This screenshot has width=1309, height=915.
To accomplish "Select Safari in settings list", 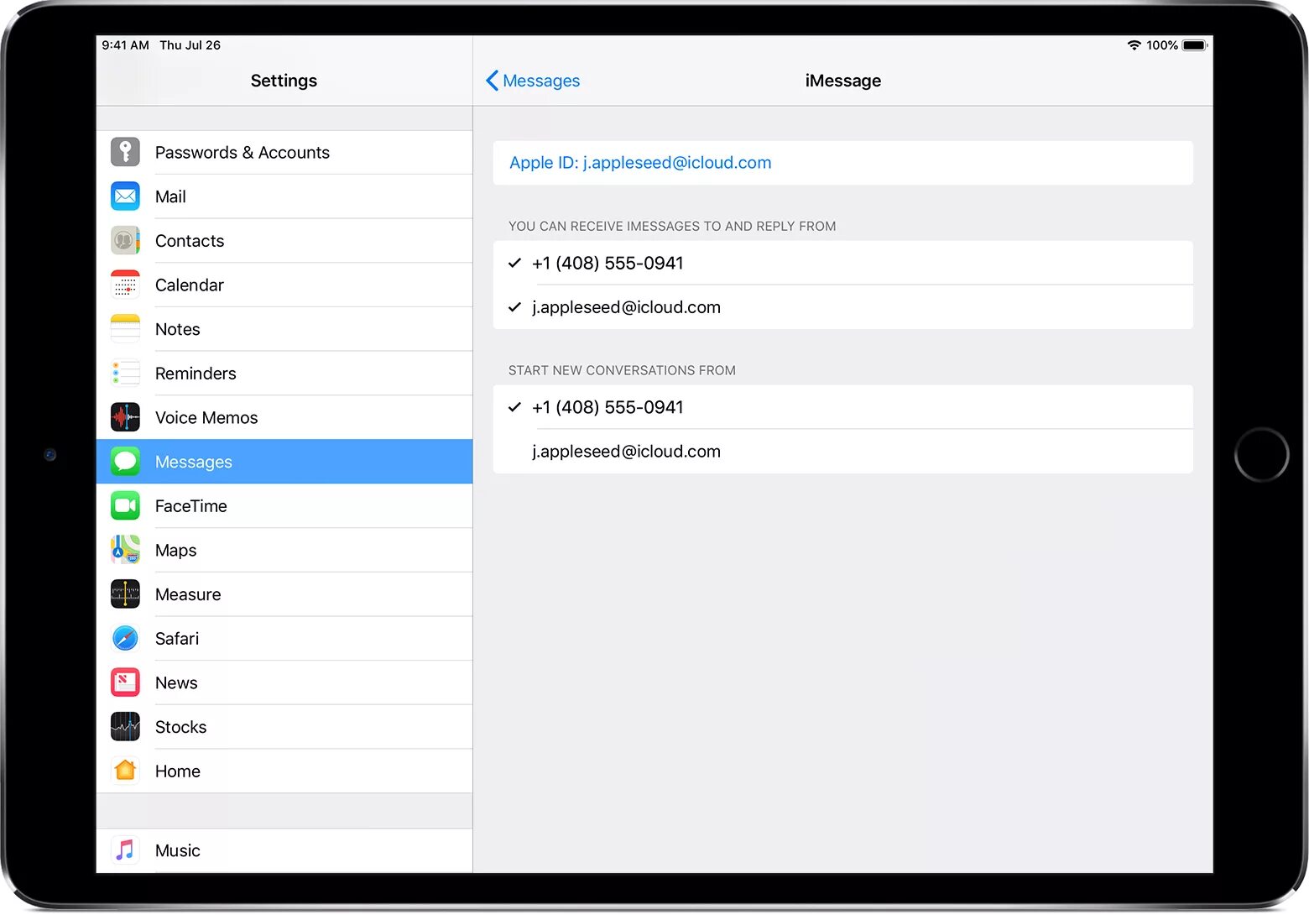I will (x=284, y=639).
